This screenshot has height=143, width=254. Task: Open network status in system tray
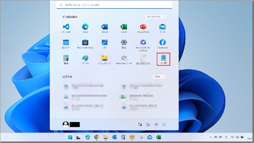[x=232, y=137]
